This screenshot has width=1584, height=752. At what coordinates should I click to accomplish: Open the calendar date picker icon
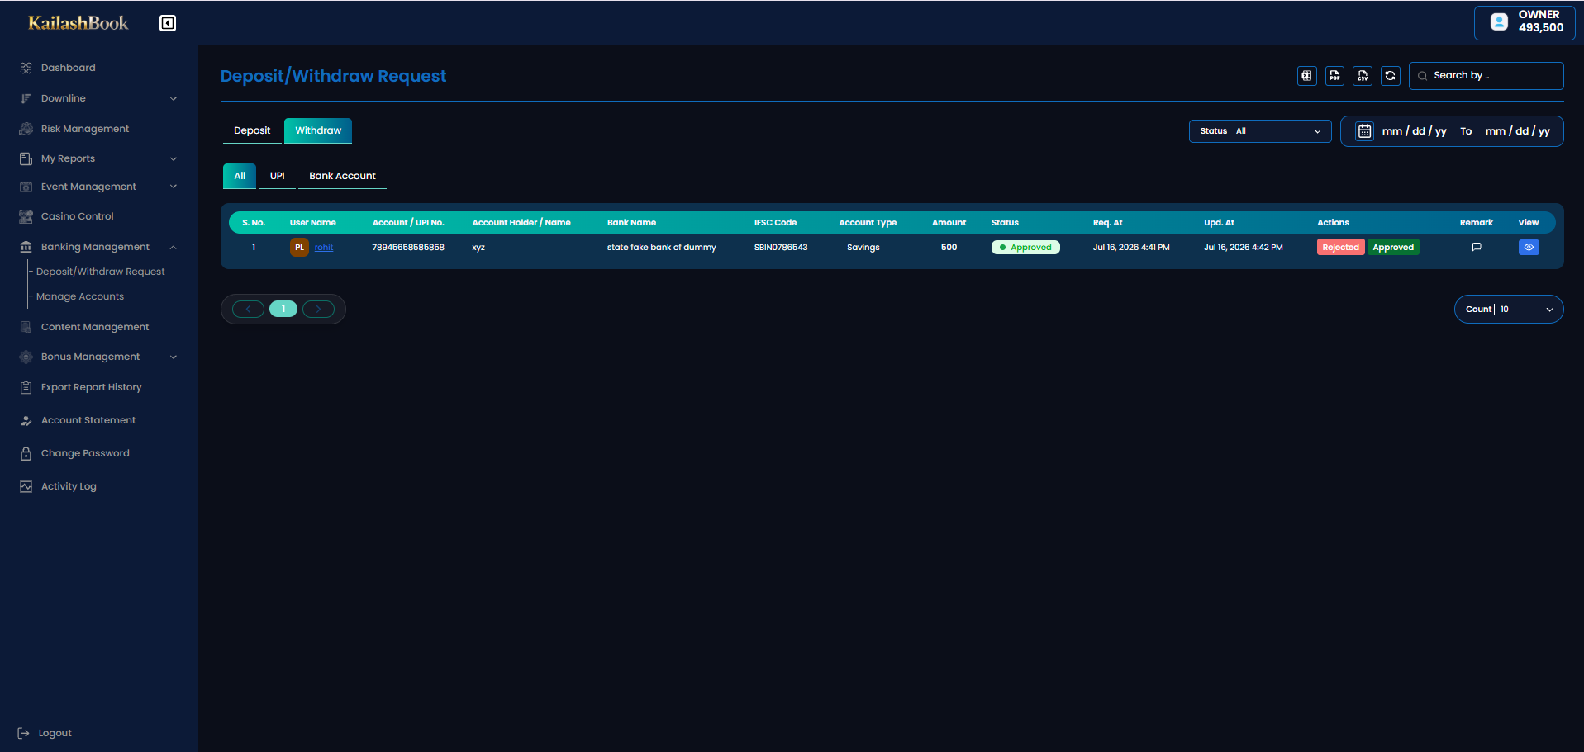[1364, 131]
